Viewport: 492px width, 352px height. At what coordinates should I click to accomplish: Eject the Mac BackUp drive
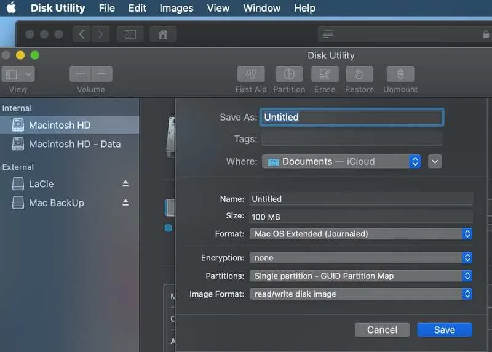click(x=125, y=203)
